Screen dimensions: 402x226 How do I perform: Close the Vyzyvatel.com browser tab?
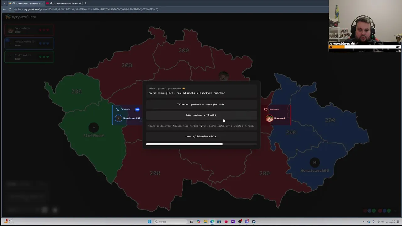pos(42,3)
